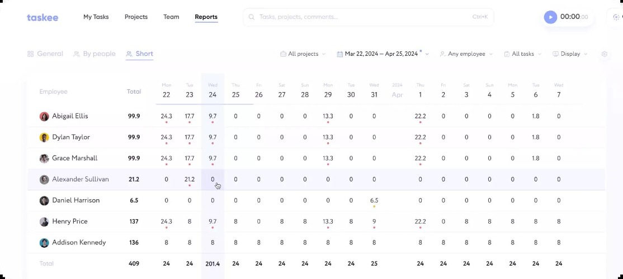Click the clipboard icon beside All tasks
Screen dimensions: 623x279
[x=507, y=54]
